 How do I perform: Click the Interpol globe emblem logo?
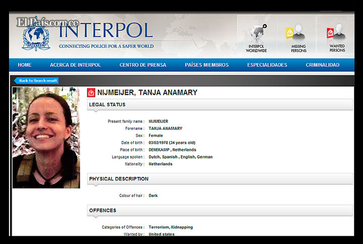click(x=36, y=36)
